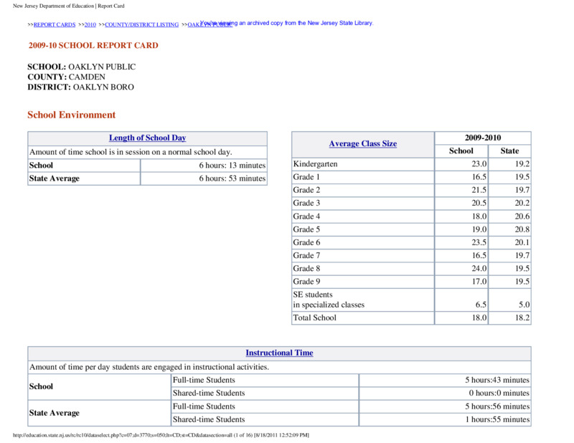Image resolution: width=574 pixels, height=443 pixels.
Task: Select the "Grade 3" row label
Action: pos(306,204)
